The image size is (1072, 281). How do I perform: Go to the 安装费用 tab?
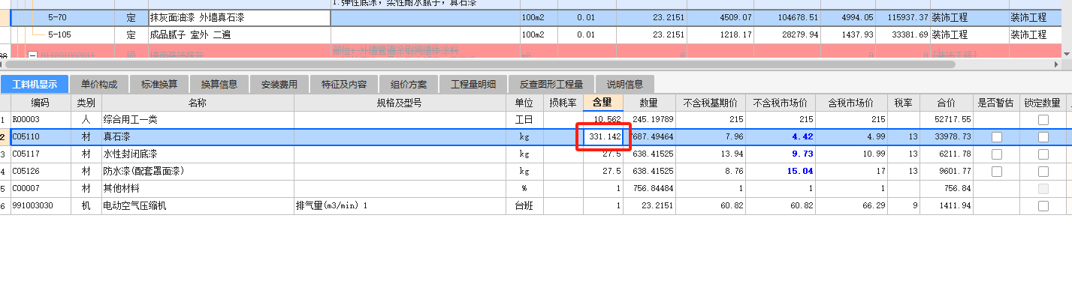279,85
